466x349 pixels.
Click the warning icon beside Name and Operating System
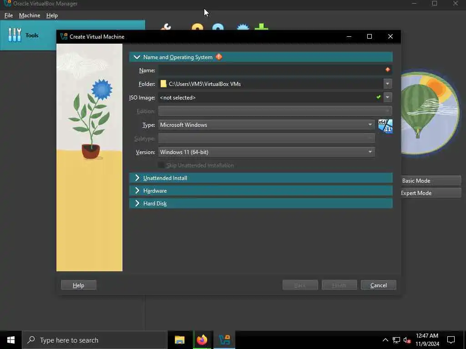[219, 57]
